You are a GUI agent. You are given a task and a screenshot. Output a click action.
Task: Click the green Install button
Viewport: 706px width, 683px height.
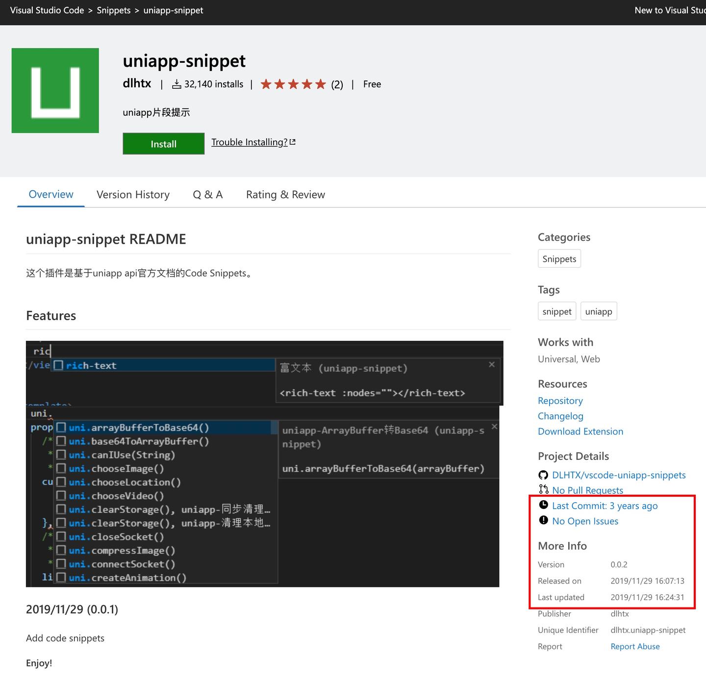[163, 144]
